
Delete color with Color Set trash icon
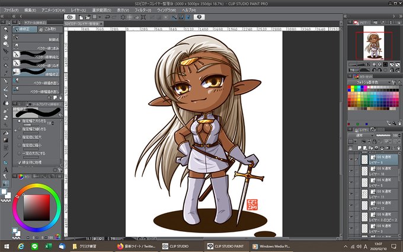tap(399, 124)
